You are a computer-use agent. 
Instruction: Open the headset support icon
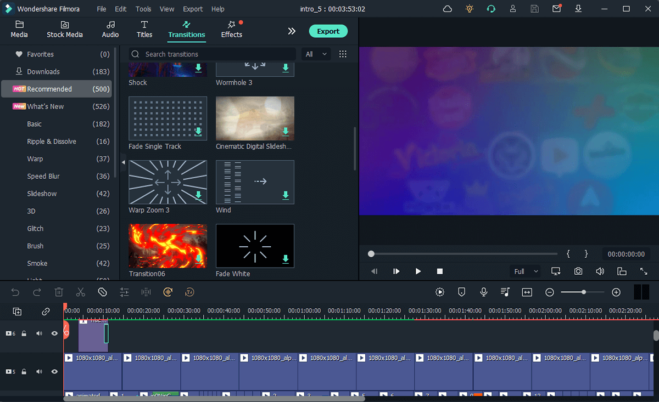(x=491, y=9)
